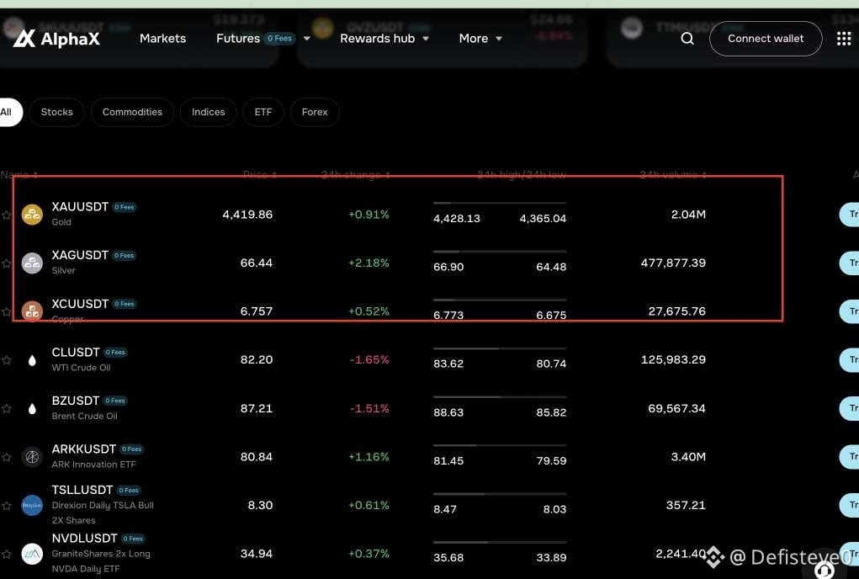Screen dimensions: 859x579
Task: Click the 3.40M volume value
Action: pyautogui.click(x=688, y=457)
